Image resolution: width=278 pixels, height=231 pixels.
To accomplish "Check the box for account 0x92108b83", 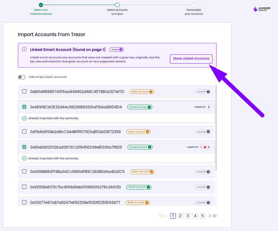I will point(24,187).
